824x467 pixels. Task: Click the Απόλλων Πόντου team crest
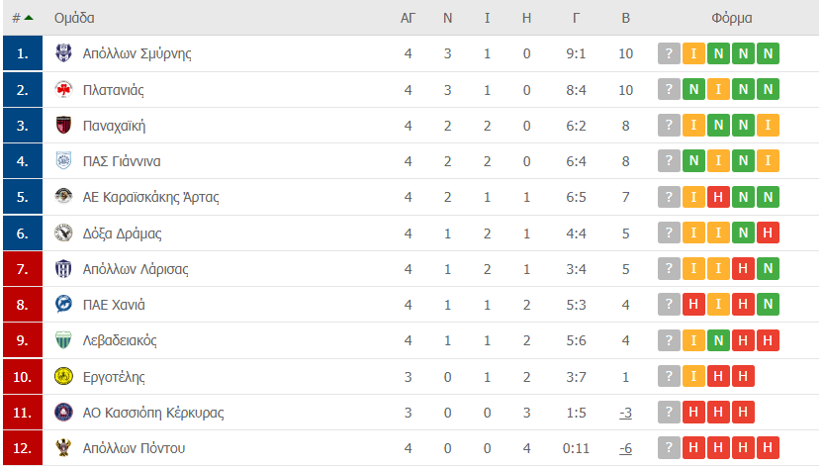[x=64, y=448]
